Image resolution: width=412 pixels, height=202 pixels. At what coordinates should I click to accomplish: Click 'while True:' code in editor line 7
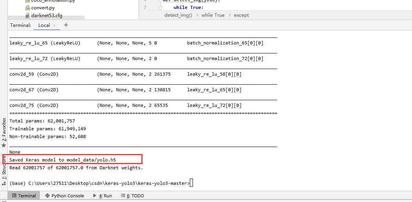(x=189, y=8)
